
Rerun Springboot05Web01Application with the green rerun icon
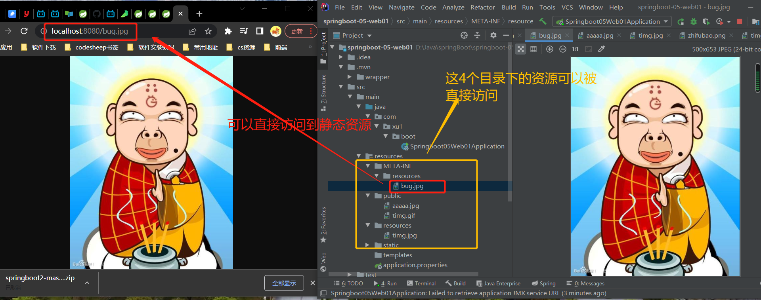681,21
